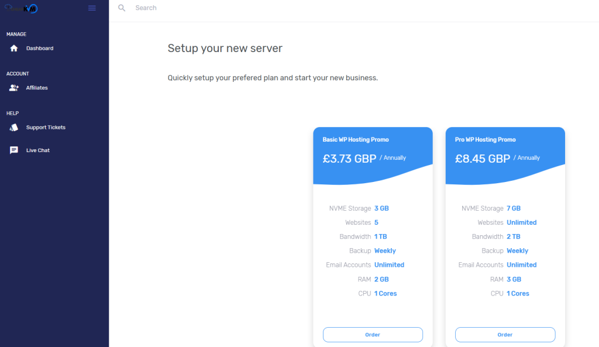Click the KVM logo in sidebar header
The width and height of the screenshot is (599, 347).
click(x=21, y=8)
